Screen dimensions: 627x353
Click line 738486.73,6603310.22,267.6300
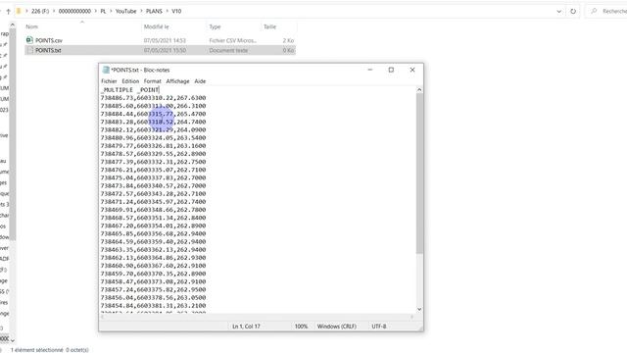point(153,98)
